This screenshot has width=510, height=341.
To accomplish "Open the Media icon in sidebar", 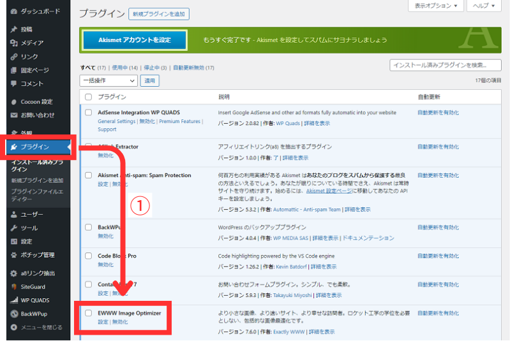I will [x=13, y=43].
